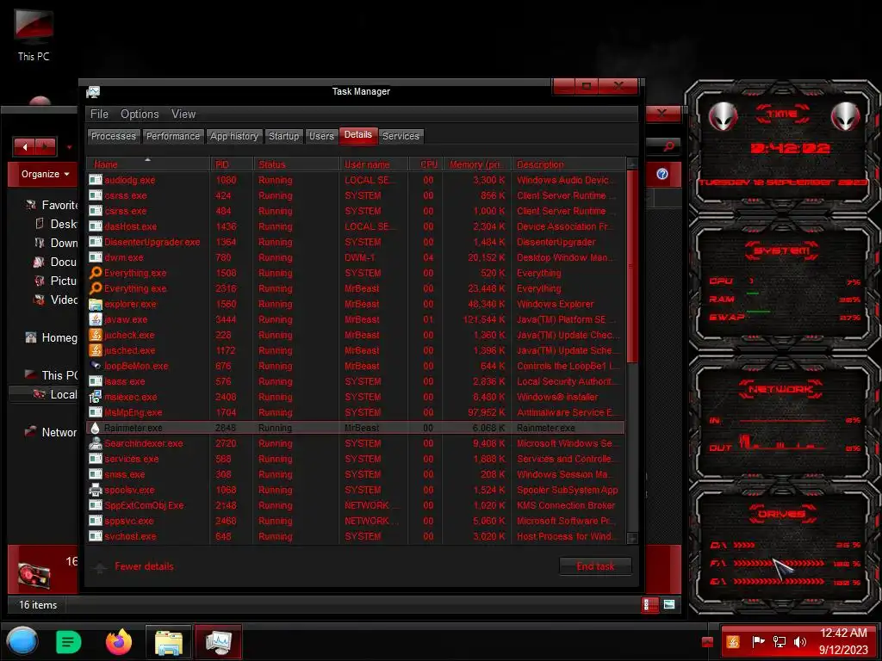Collapse details with the Fewer details arrow icon
882x661 pixels.
100,567
